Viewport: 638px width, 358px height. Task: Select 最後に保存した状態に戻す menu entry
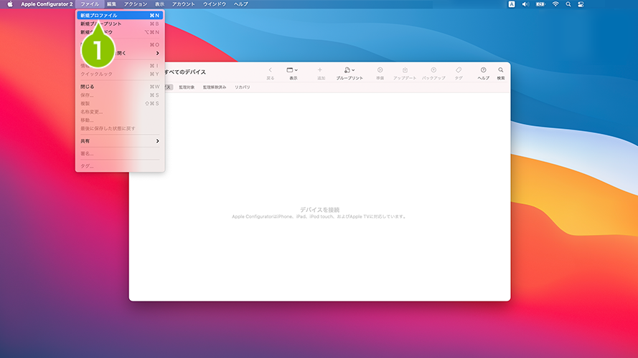(120, 128)
